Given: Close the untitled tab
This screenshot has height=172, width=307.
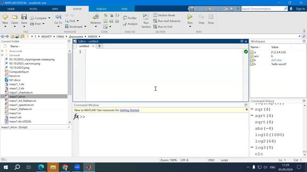Looking at the screenshot, I should click(93, 46).
